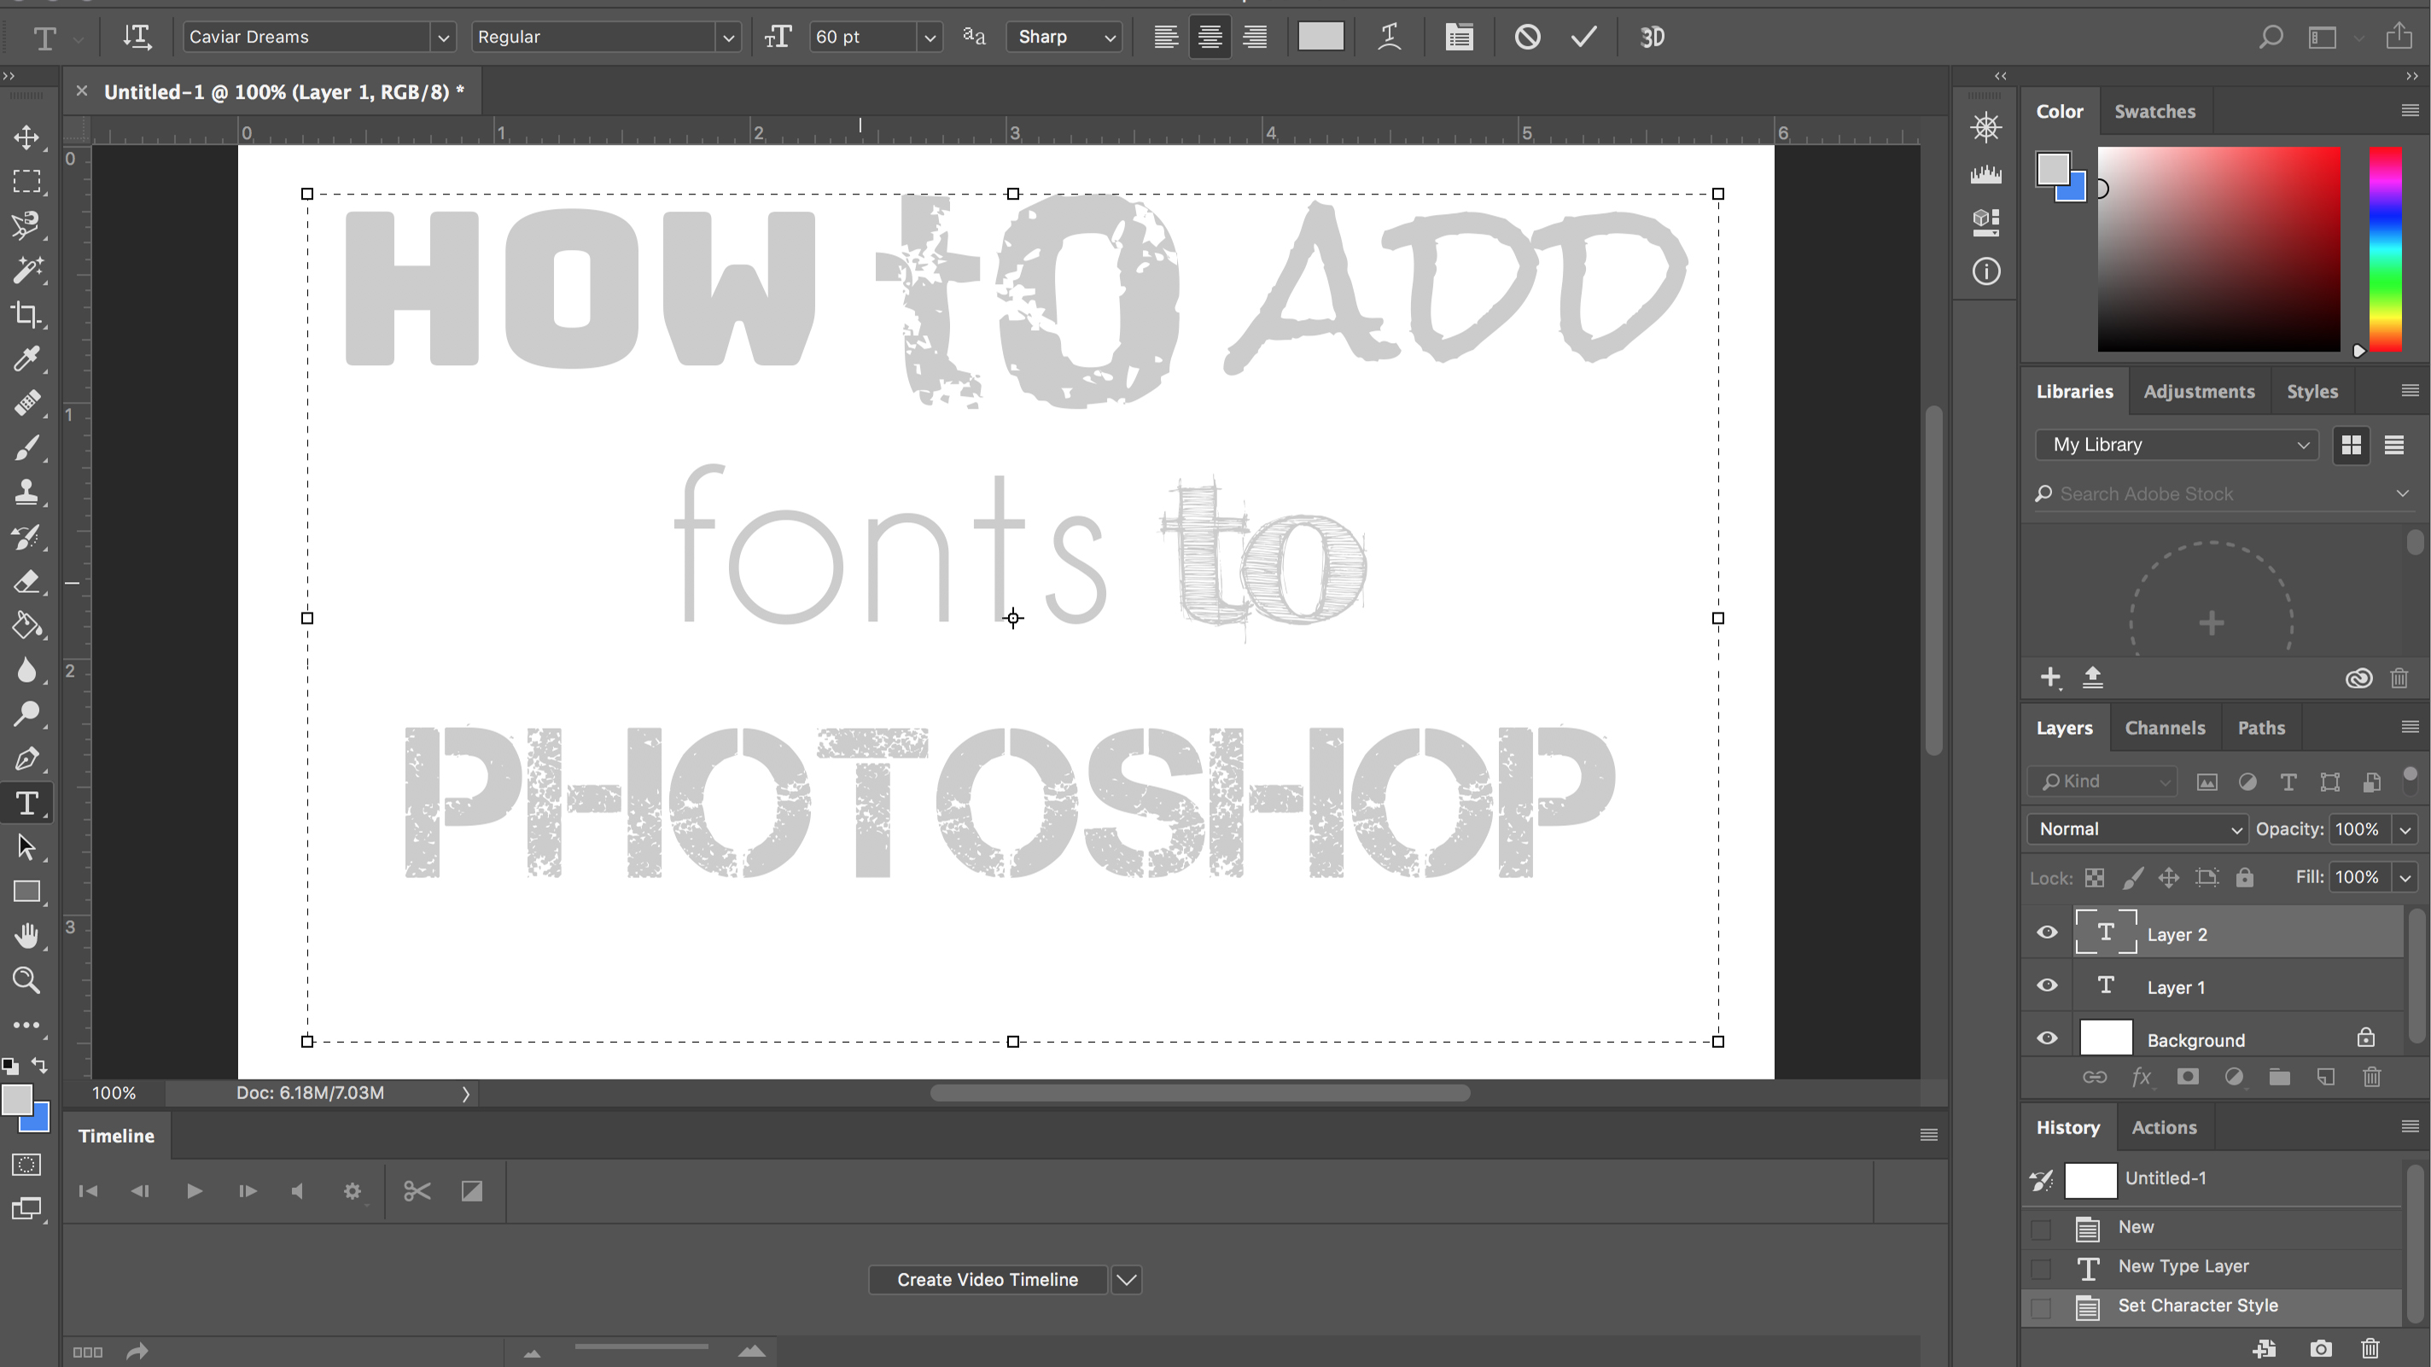Click the Create Video Timeline button
Screen dimensions: 2431x1367
coord(987,1278)
